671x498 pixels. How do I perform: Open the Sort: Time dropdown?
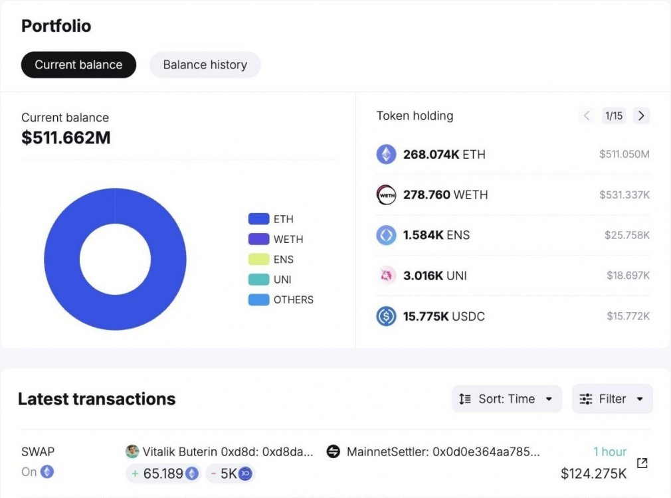pyautogui.click(x=506, y=399)
